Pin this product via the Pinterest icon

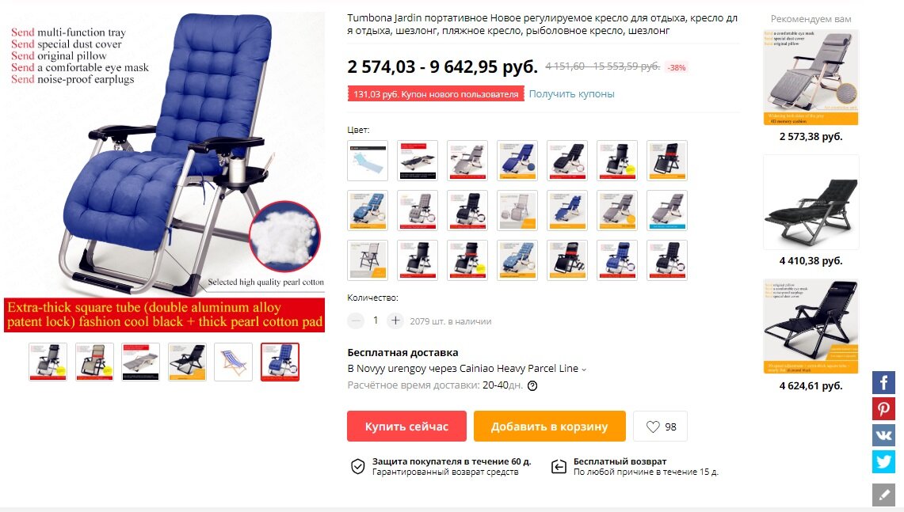tap(883, 409)
